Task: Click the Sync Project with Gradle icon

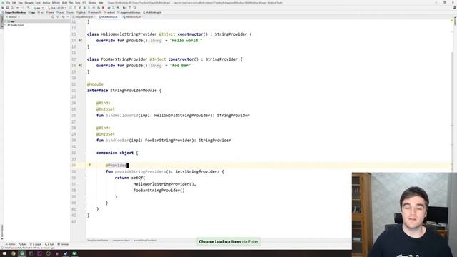Action: [x=109, y=8]
